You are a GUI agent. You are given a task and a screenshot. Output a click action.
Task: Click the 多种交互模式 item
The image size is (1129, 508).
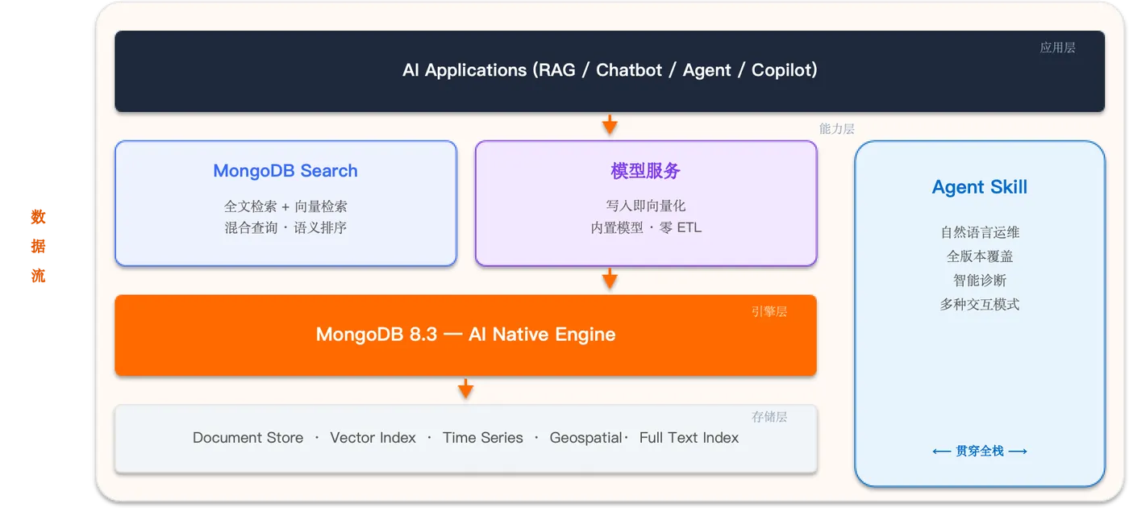[980, 305]
